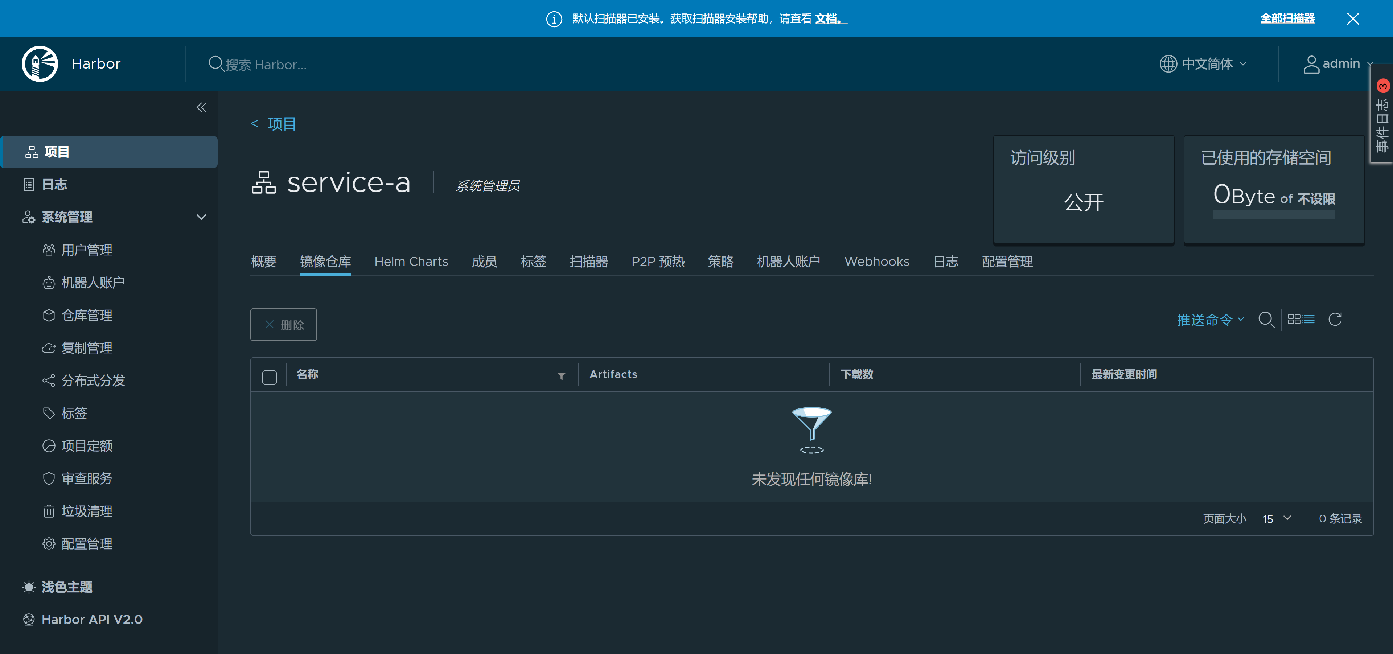The height and width of the screenshot is (654, 1393).
Task: Close the scanner info banner
Action: pos(1353,19)
